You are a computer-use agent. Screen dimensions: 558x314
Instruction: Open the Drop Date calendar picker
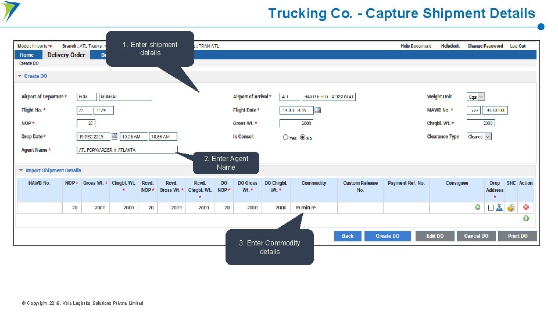115,136
